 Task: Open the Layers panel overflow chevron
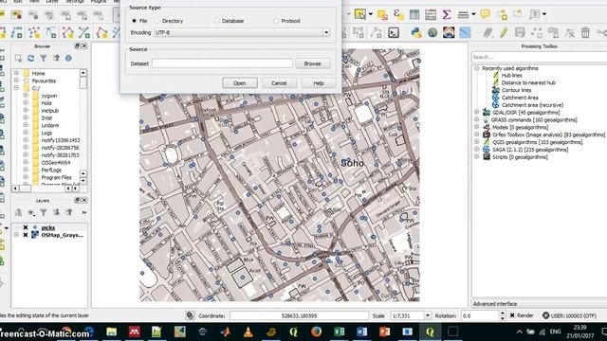click(83, 212)
